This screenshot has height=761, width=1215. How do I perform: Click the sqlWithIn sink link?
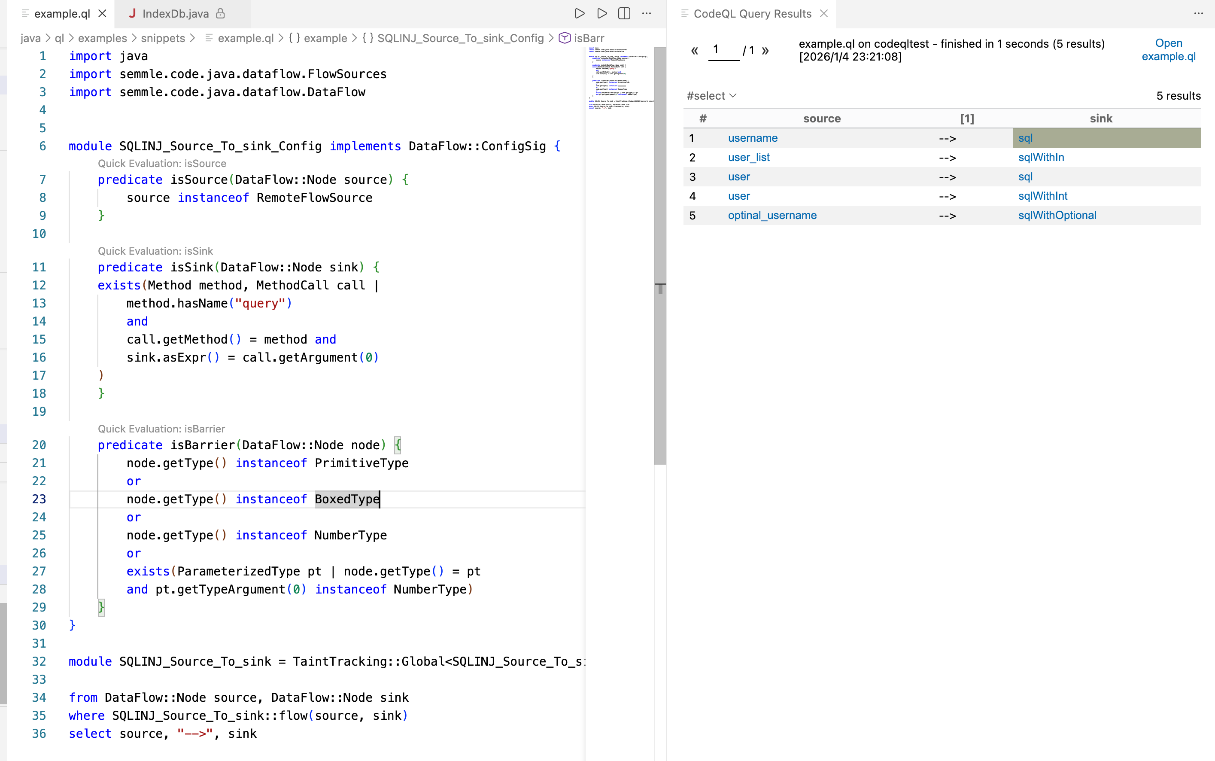click(x=1041, y=158)
